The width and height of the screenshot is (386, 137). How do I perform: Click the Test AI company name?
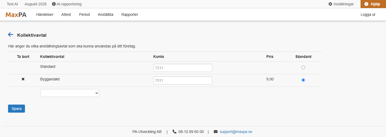coord(12,4)
